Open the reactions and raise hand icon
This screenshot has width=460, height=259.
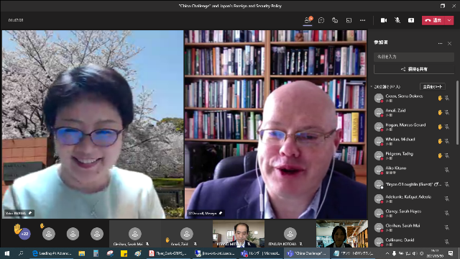pos(335,20)
